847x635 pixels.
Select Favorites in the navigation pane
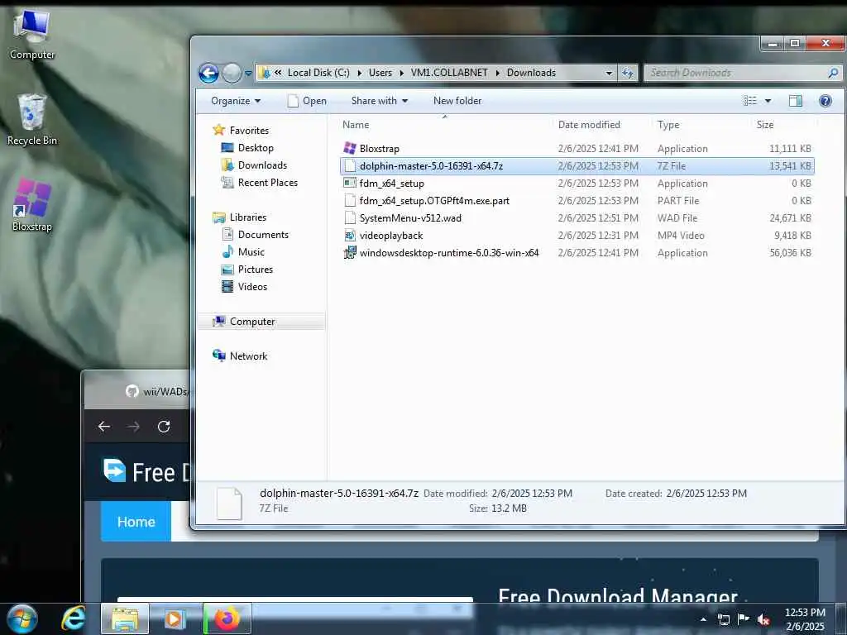[241, 130]
